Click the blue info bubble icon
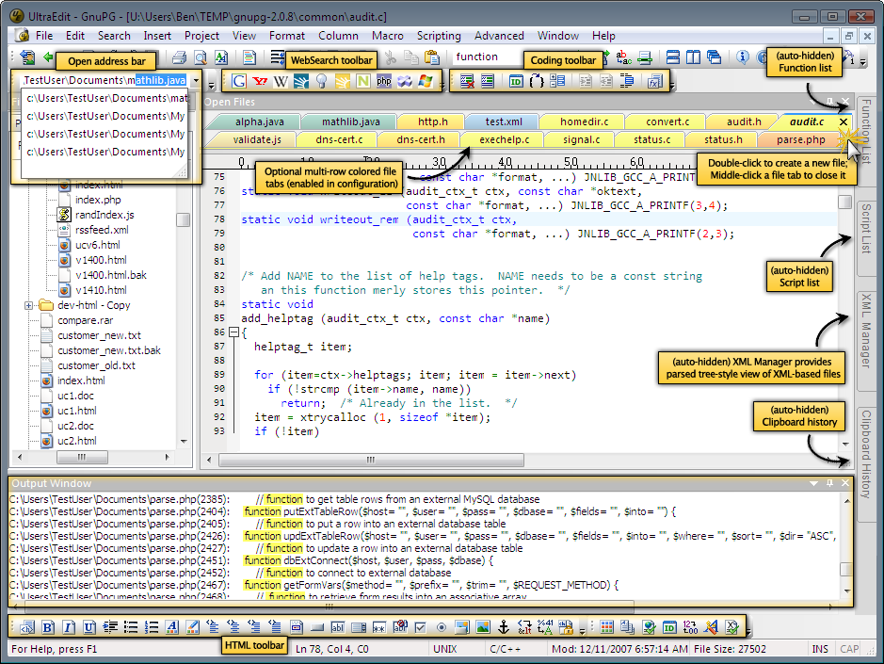 [x=743, y=57]
